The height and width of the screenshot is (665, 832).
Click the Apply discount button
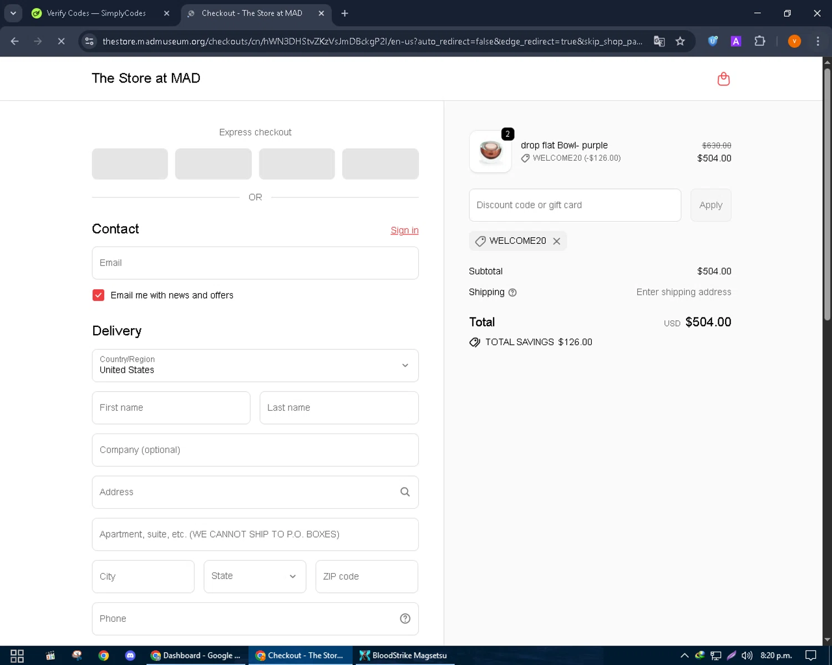coord(711,205)
